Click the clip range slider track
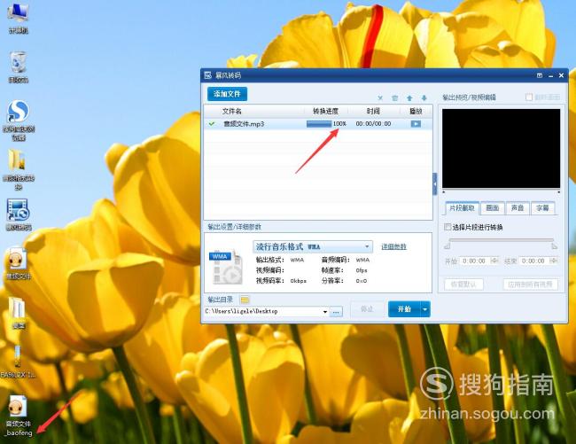The height and width of the screenshot is (444, 576). click(x=501, y=240)
